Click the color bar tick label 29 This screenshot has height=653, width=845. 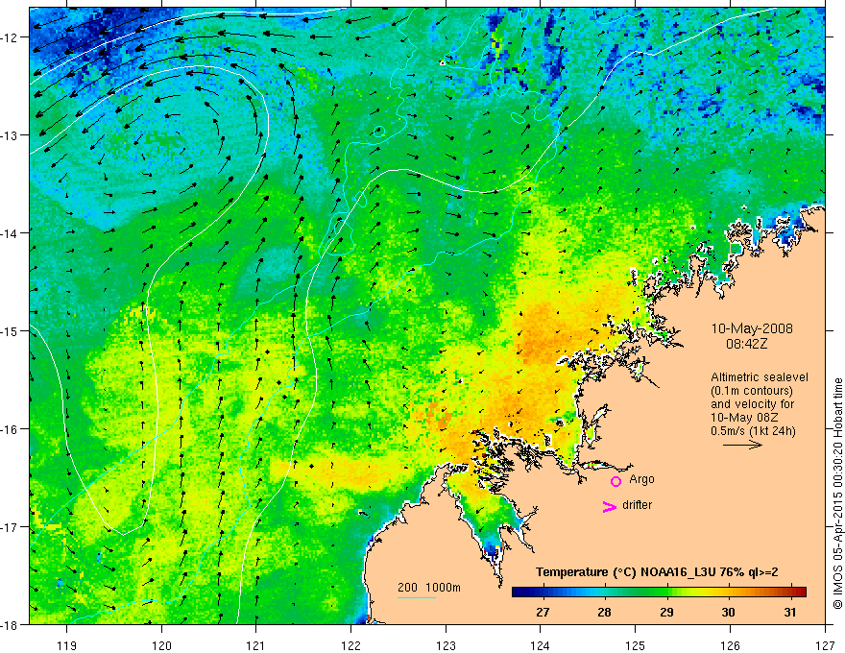(666, 612)
